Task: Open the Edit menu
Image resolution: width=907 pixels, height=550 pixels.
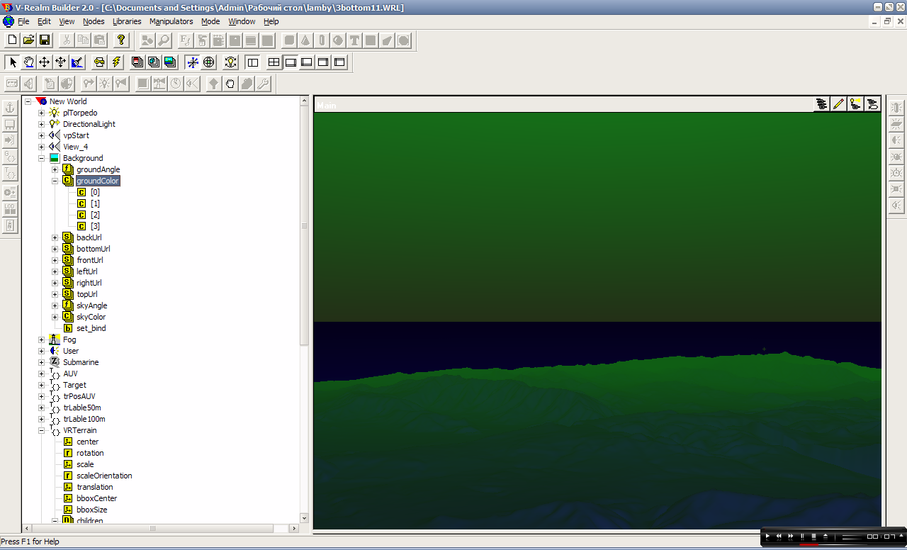Action: pyautogui.click(x=44, y=21)
